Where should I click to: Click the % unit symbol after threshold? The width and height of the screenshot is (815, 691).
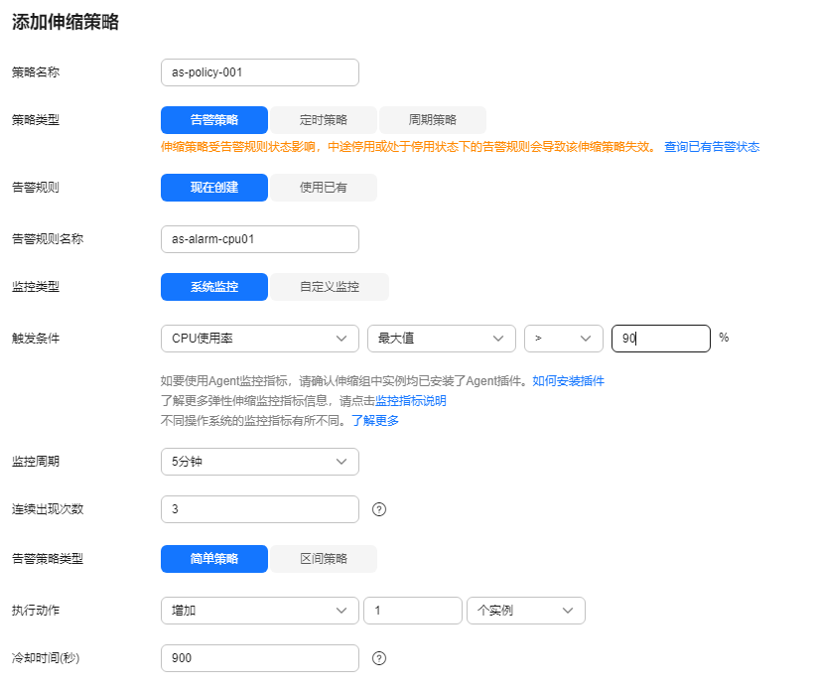point(724,338)
